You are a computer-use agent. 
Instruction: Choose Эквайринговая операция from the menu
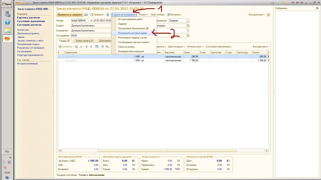[x=134, y=52]
